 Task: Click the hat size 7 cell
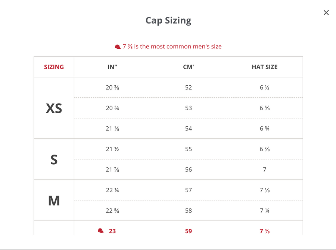click(265, 170)
